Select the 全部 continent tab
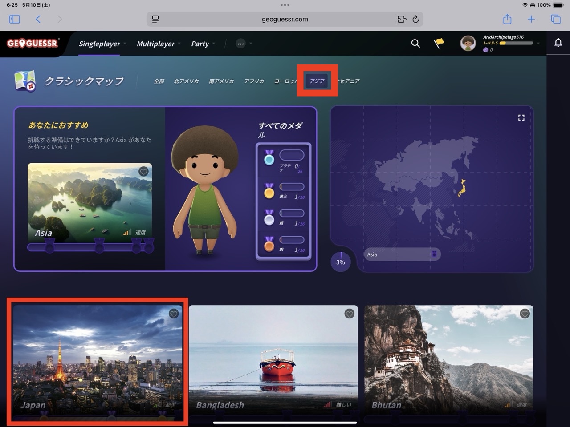 pos(159,81)
